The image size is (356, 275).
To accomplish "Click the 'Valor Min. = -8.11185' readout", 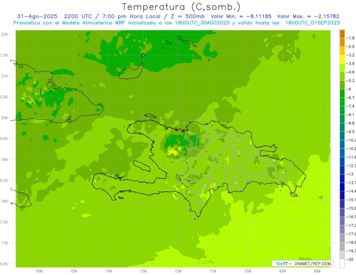I will 241,16.
